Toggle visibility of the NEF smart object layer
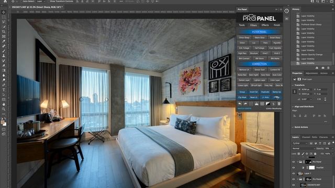This screenshot has height=188, width=335. [x=294, y=185]
